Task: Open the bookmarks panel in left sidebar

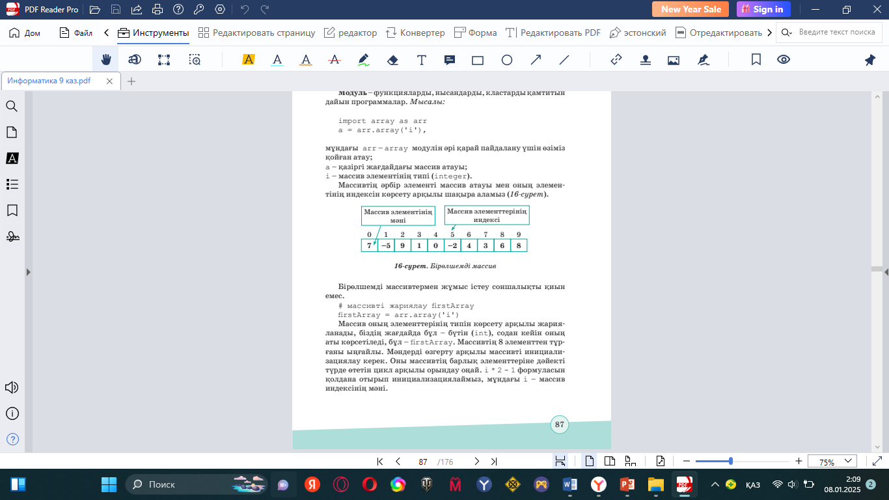Action: [x=12, y=210]
